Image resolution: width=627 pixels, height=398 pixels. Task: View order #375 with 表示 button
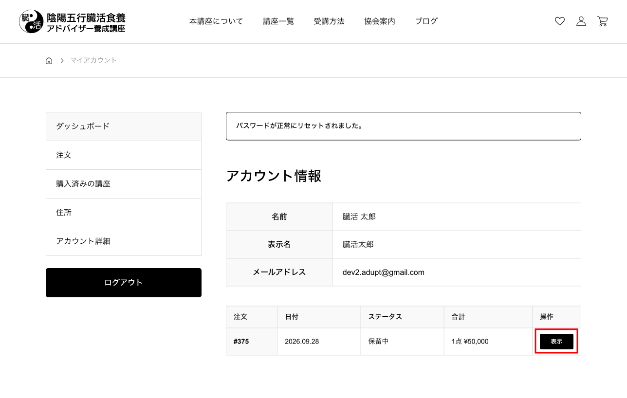[x=556, y=342]
